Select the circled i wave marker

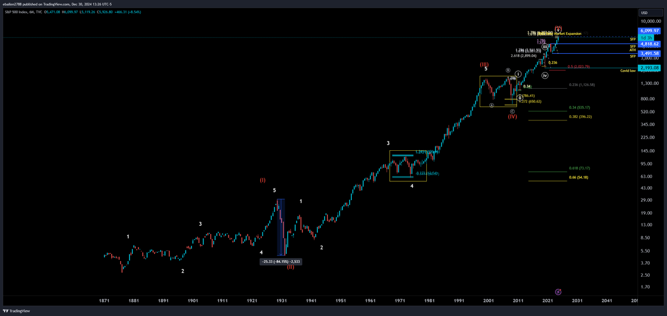518,74
